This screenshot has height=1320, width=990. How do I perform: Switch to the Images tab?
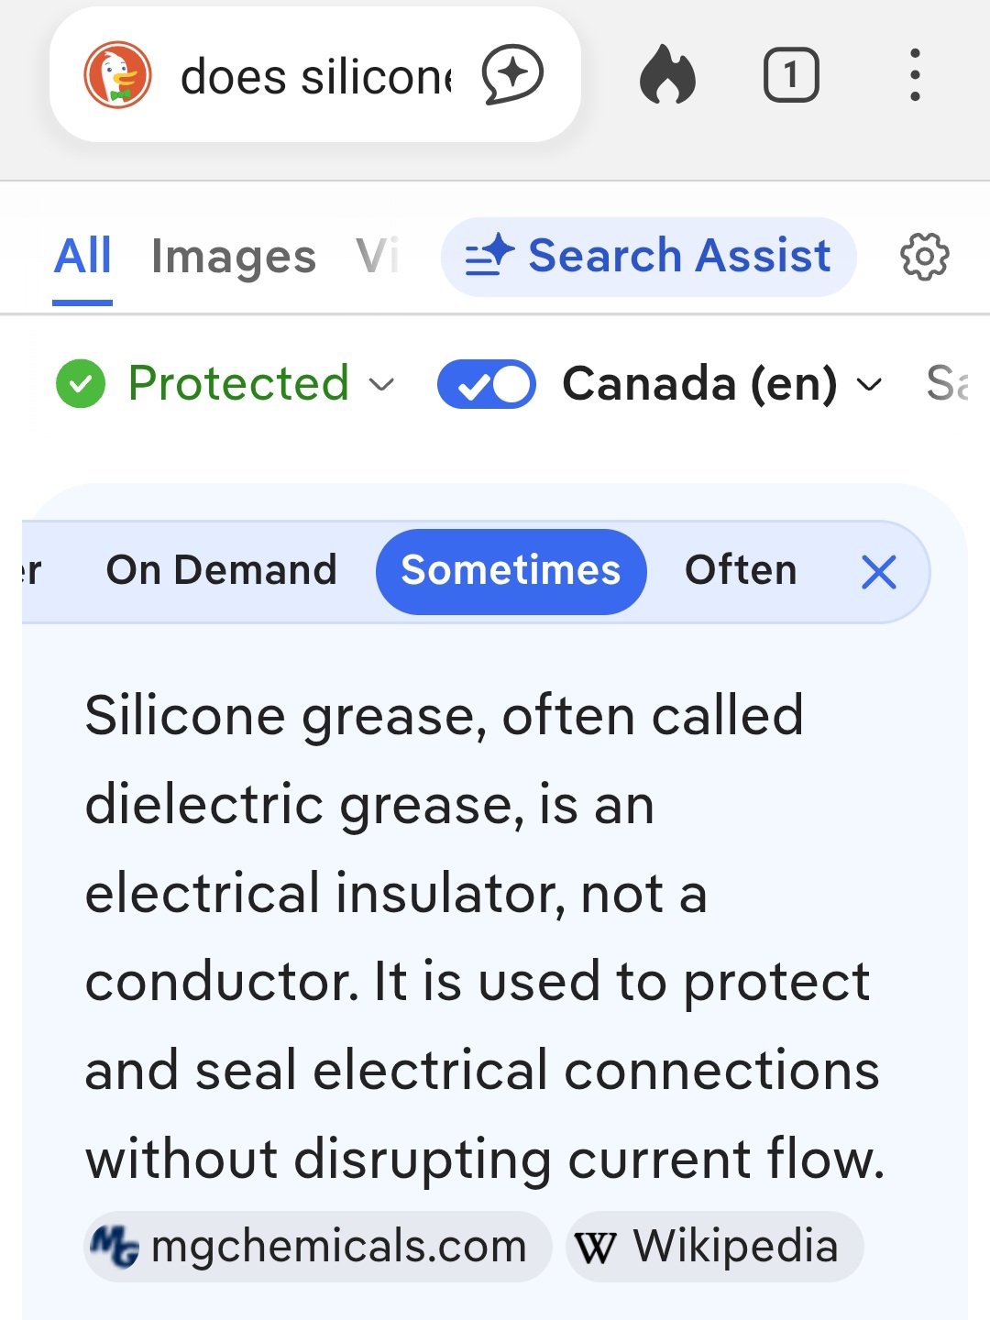click(234, 257)
